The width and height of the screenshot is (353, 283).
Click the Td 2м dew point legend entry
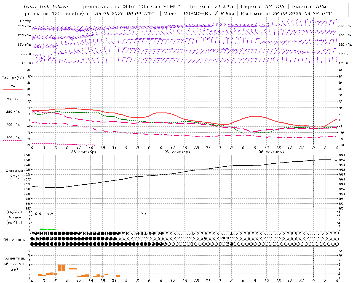(x=13, y=99)
